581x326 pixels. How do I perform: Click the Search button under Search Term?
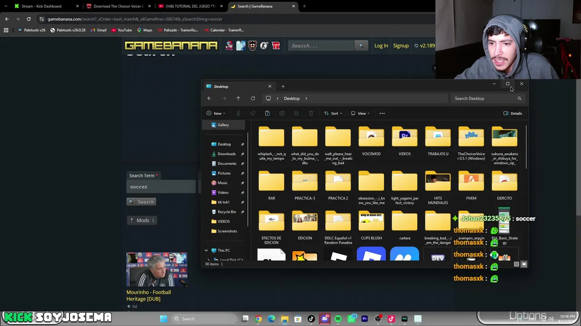(x=142, y=202)
